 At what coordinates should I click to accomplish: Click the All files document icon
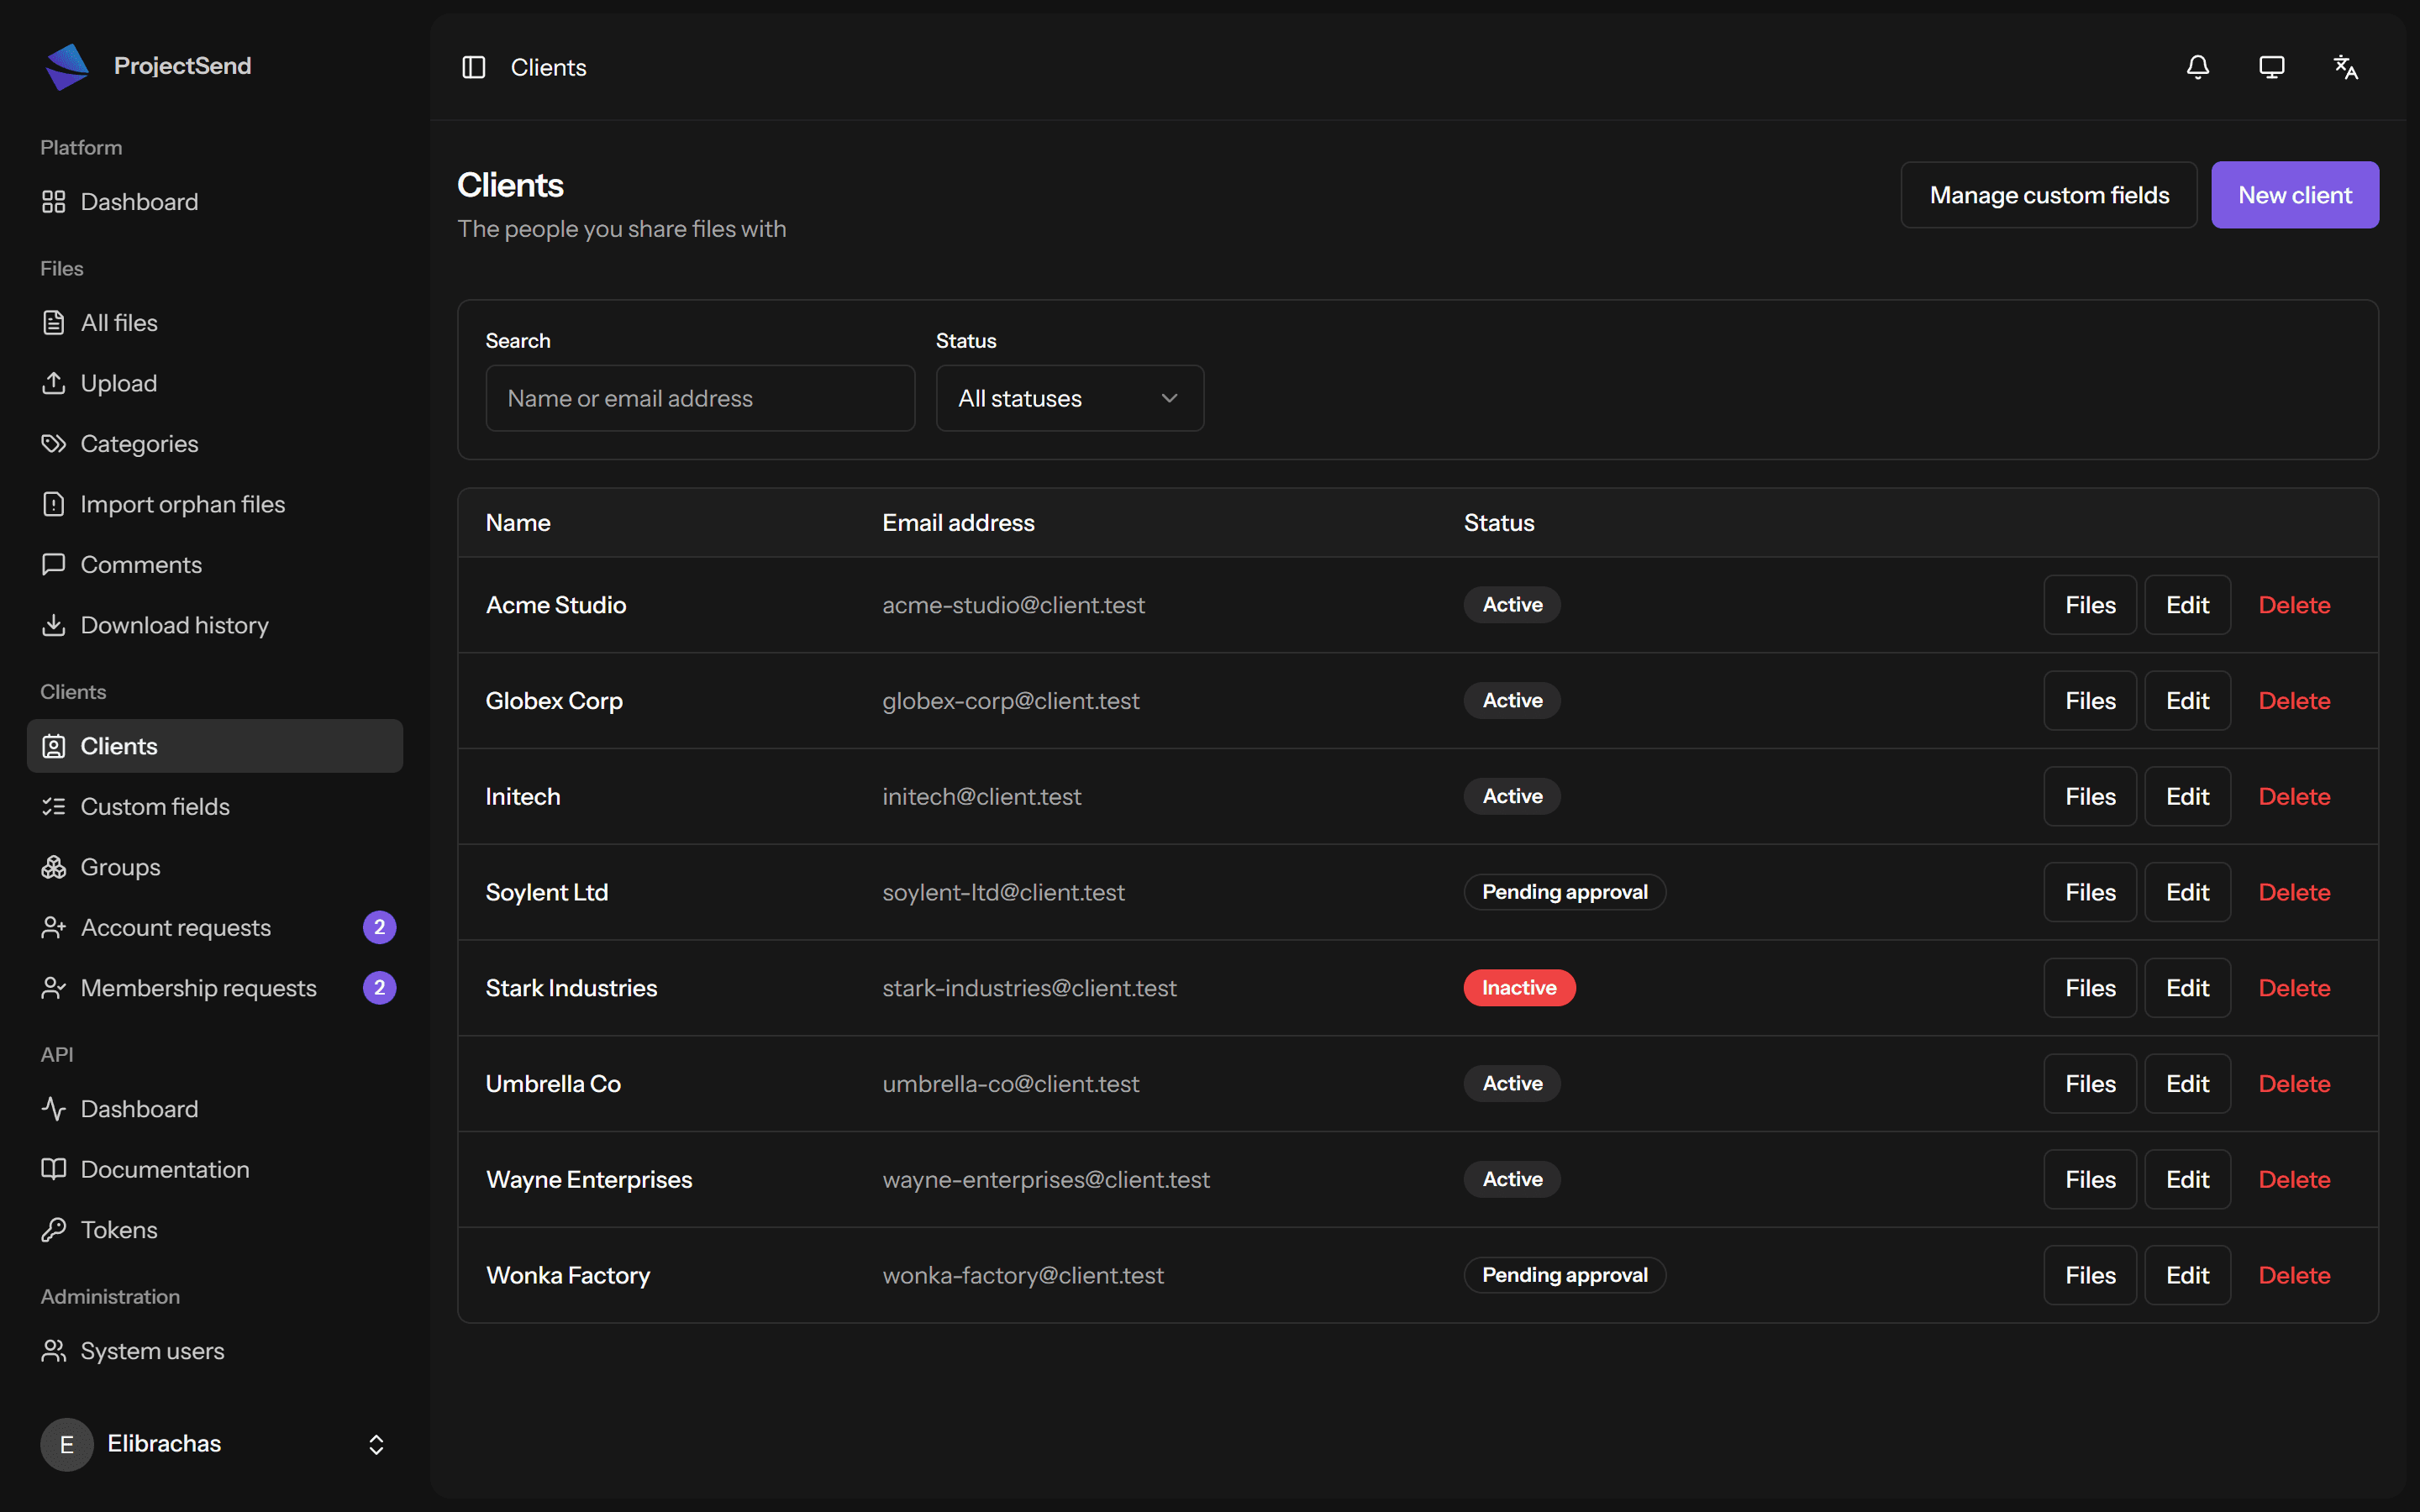pyautogui.click(x=54, y=323)
